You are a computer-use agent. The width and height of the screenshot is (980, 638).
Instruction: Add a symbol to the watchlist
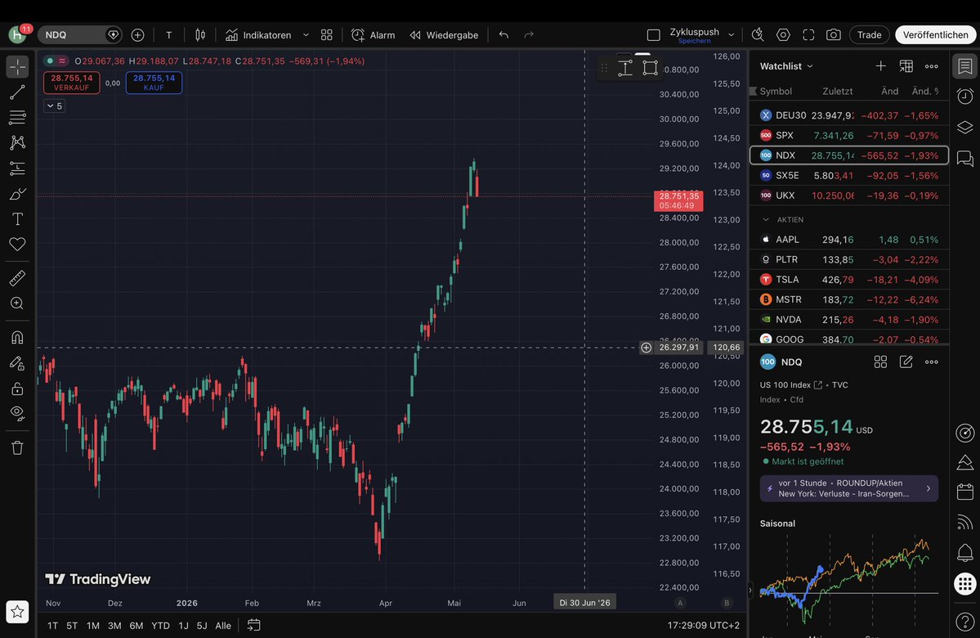(x=880, y=66)
